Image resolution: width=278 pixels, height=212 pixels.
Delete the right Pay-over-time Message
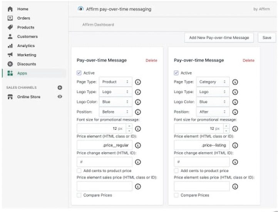(x=248, y=61)
